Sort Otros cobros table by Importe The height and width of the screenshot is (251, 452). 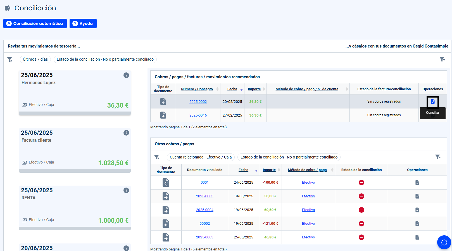click(x=269, y=170)
